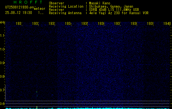Click the 0.9 kHz frequency axis label
Screen dimensions: 172x109
2,63
